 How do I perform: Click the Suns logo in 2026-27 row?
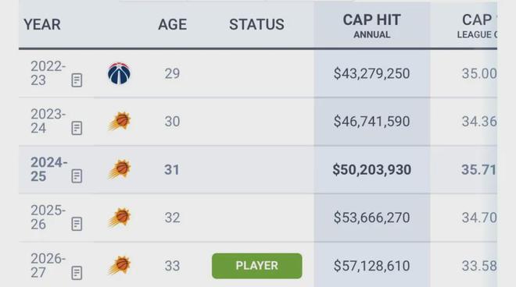(x=120, y=265)
